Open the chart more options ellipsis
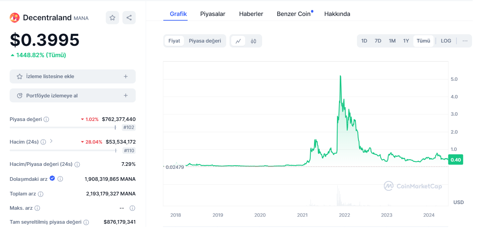 [x=465, y=41]
